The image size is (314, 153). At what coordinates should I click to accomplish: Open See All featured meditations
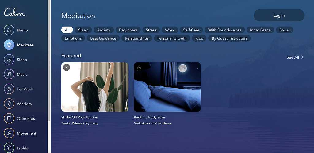tap(295, 57)
